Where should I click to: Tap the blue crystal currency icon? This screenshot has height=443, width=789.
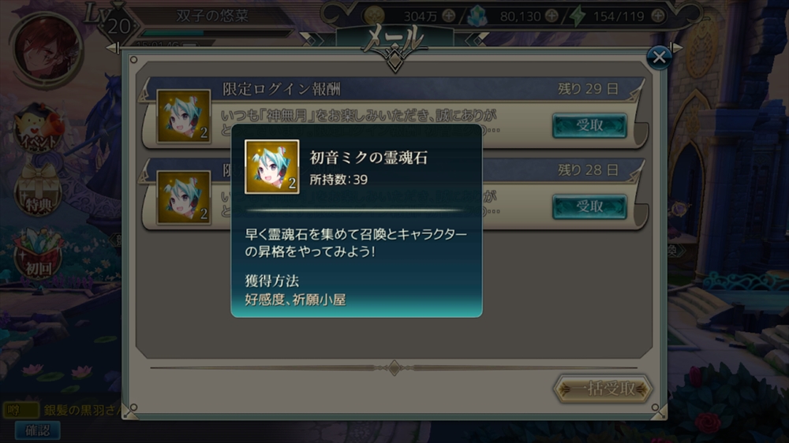point(477,16)
